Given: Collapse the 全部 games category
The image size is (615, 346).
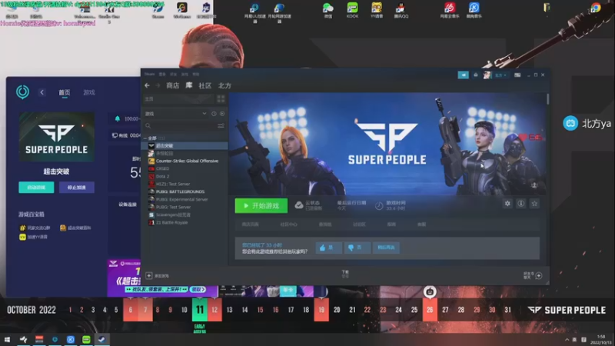Looking at the screenshot, I should 145,138.
